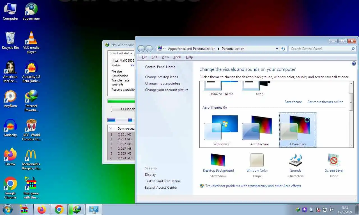Click Get more themes online
This screenshot has width=359, height=215.
pyautogui.click(x=325, y=102)
